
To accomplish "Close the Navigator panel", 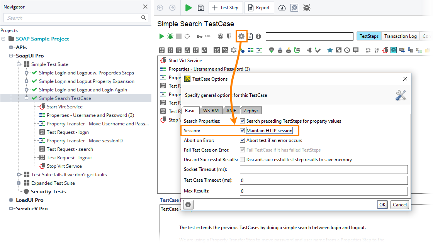I will coord(145,7).
